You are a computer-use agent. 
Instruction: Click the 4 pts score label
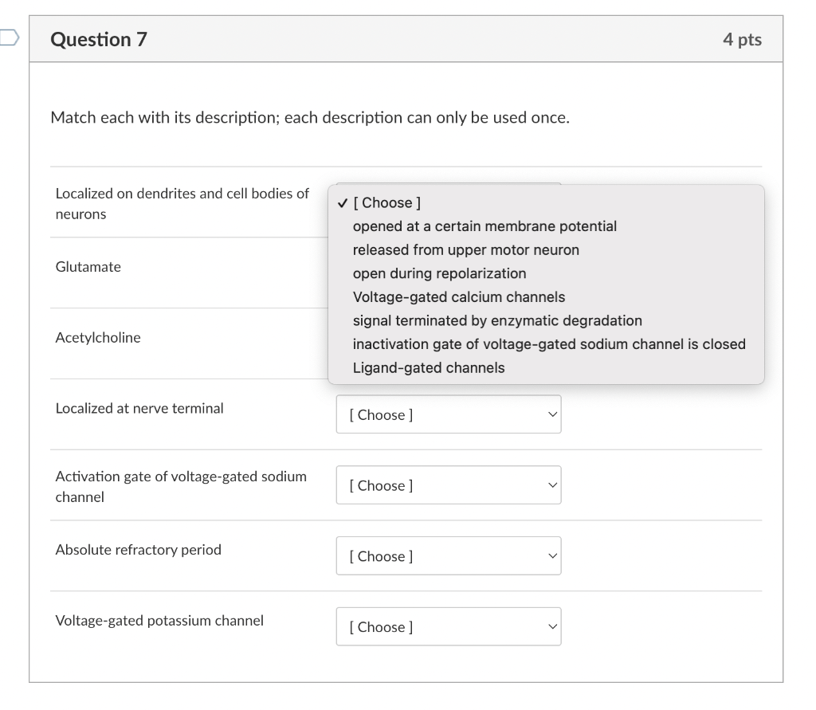[742, 40]
